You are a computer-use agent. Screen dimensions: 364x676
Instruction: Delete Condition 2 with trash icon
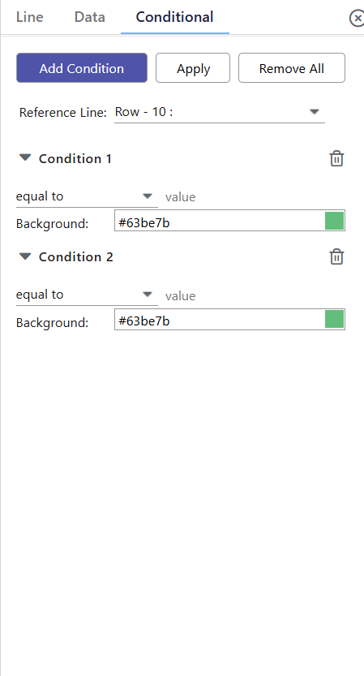336,256
